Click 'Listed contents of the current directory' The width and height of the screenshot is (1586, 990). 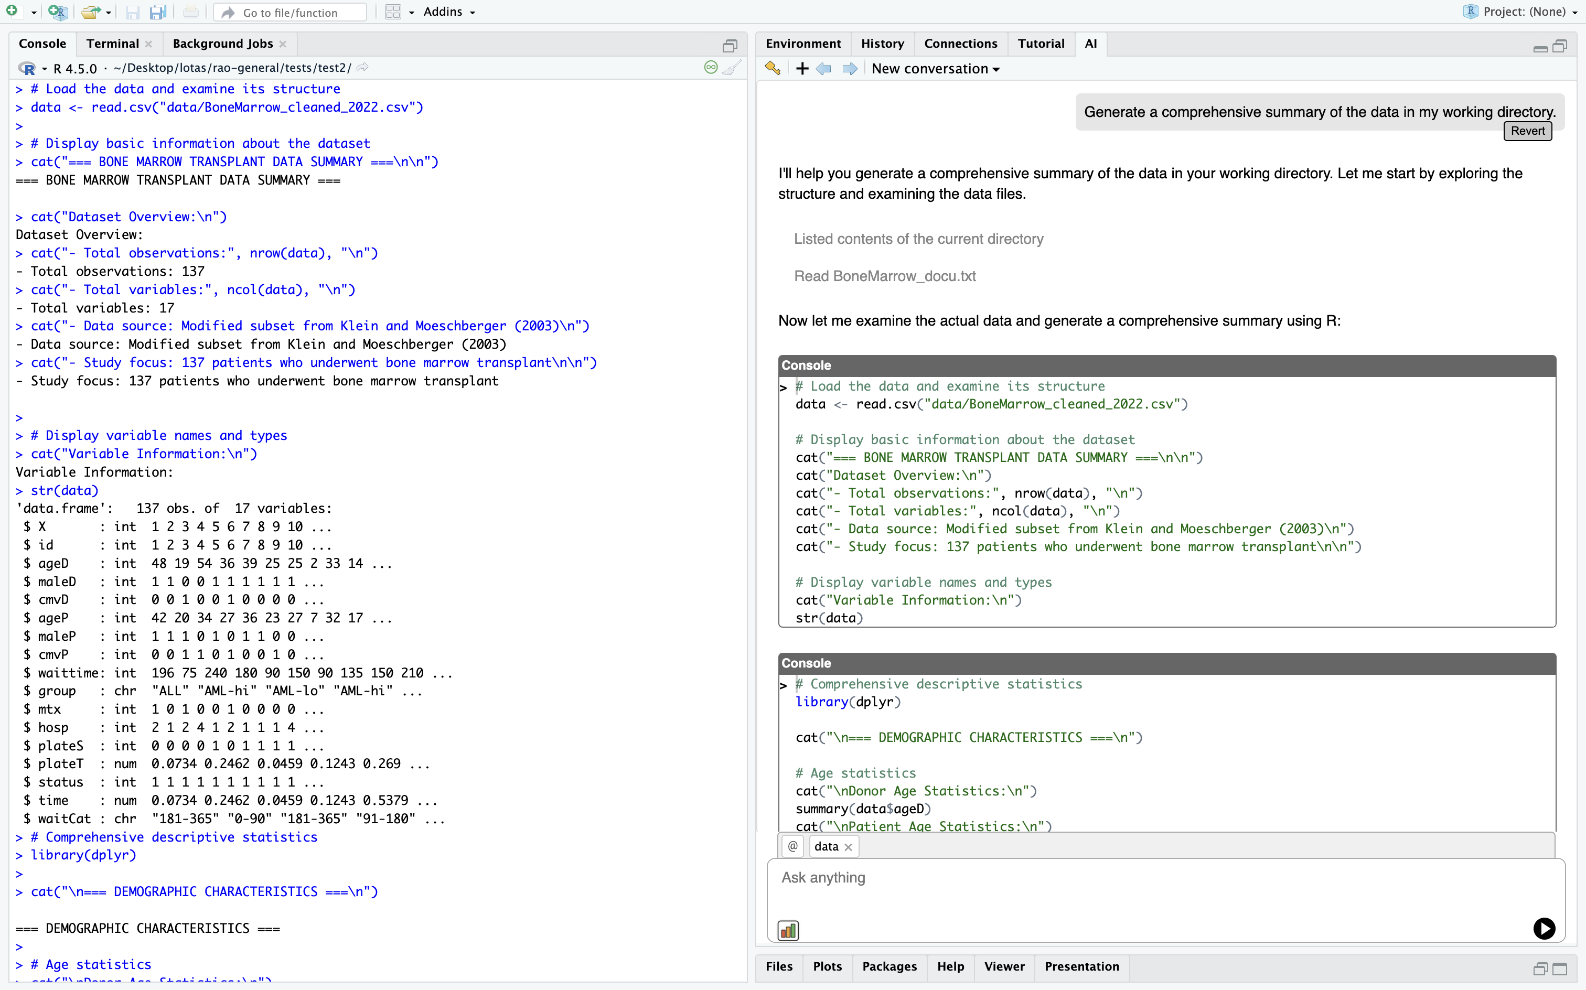[918, 239]
